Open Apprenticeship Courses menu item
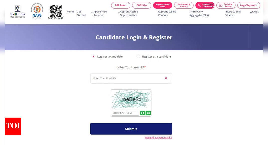This screenshot has height=145, width=268. 167,13
